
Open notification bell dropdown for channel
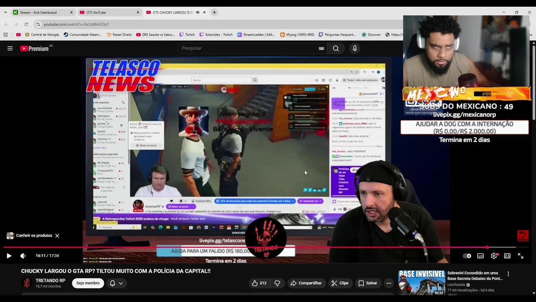[116, 283]
